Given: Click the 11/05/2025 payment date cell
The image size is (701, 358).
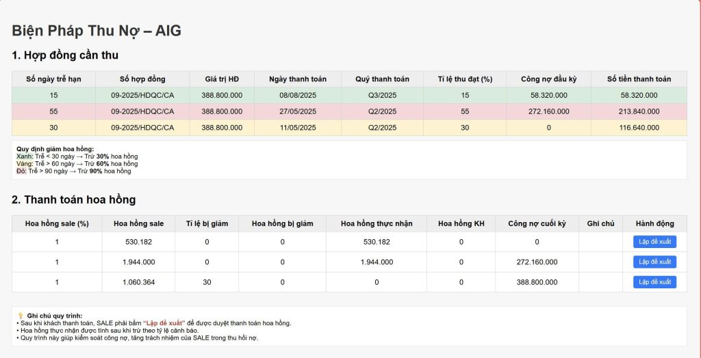Looking at the screenshot, I should click(298, 128).
